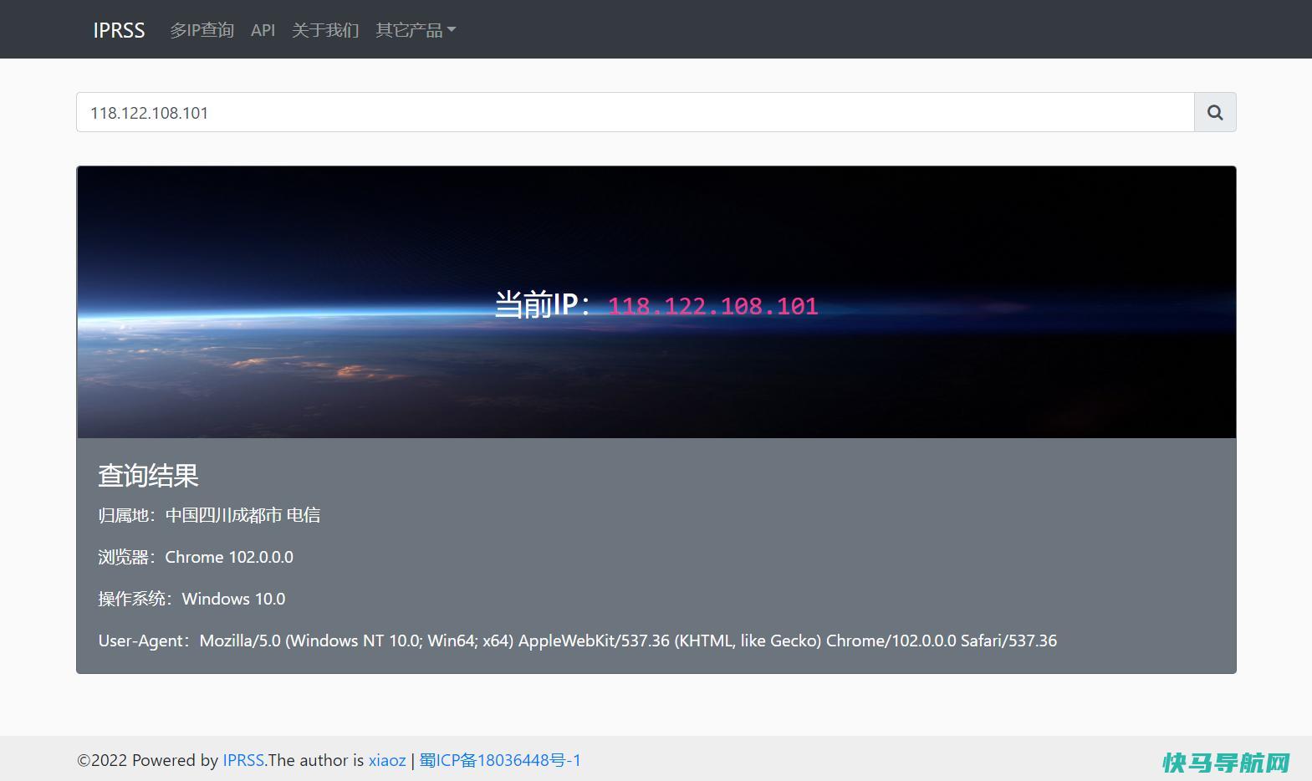Open the IPRSS footer link
Viewport: 1312px width, 781px height.
point(243,760)
